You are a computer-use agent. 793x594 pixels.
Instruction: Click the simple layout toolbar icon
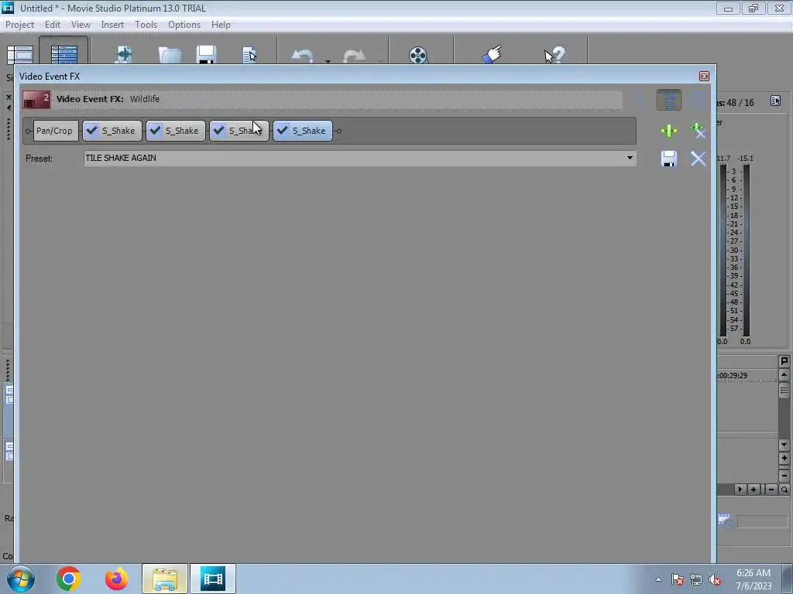point(20,55)
